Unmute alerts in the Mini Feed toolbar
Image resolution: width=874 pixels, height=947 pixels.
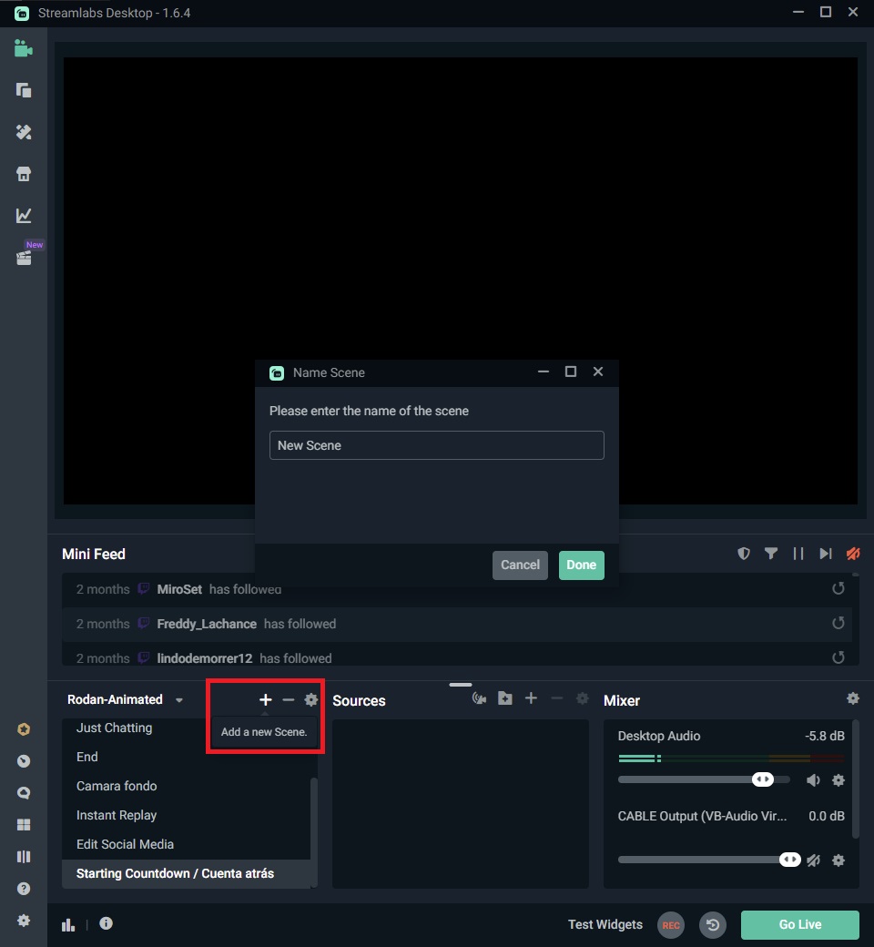point(852,553)
